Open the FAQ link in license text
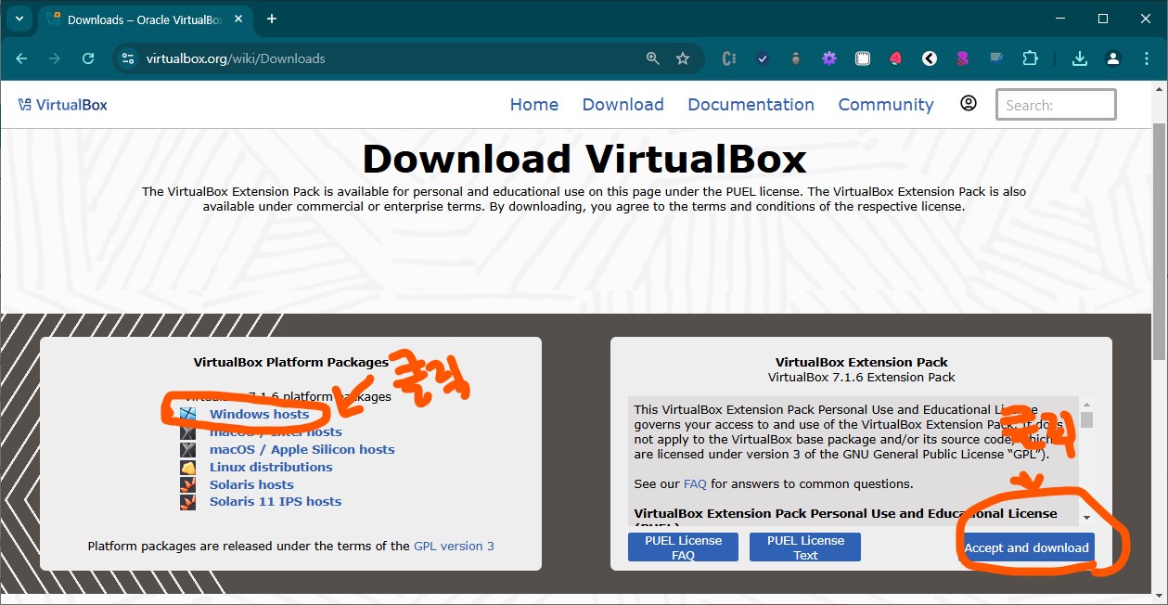 click(x=695, y=483)
